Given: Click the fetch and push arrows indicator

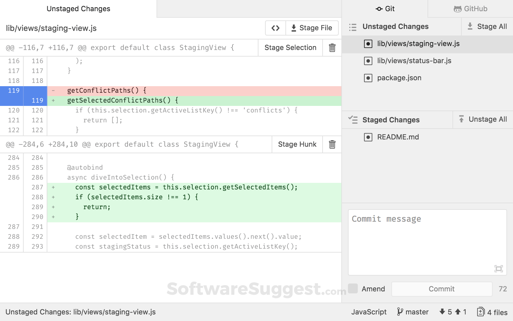Looking at the screenshot, I should tap(452, 312).
